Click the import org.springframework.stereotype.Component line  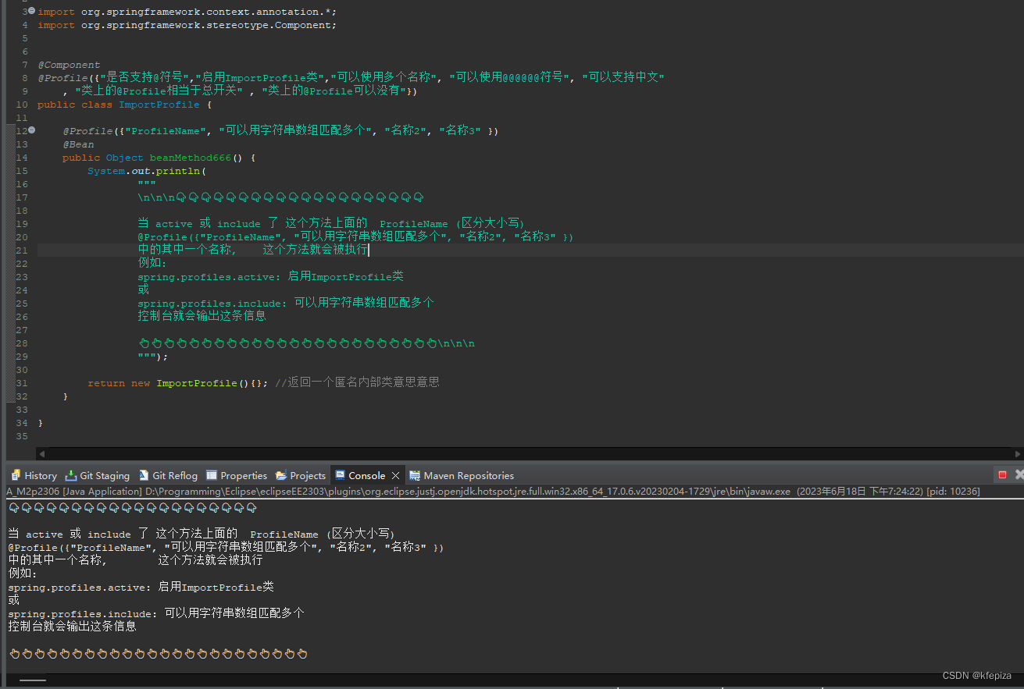click(x=187, y=25)
